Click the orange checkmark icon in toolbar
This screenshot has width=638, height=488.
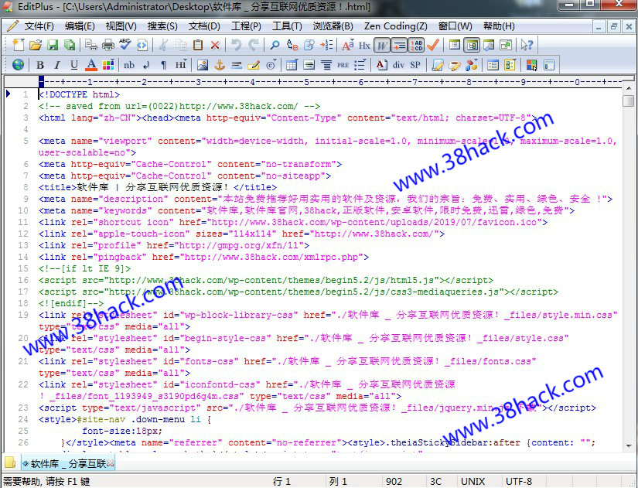[433, 45]
